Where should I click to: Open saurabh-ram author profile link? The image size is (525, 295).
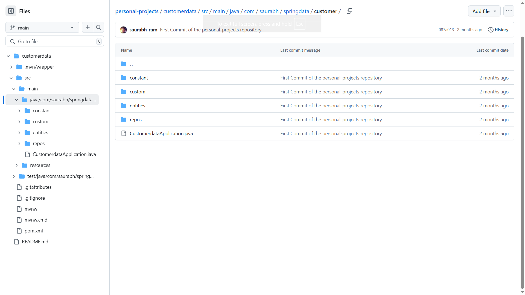pos(143,30)
